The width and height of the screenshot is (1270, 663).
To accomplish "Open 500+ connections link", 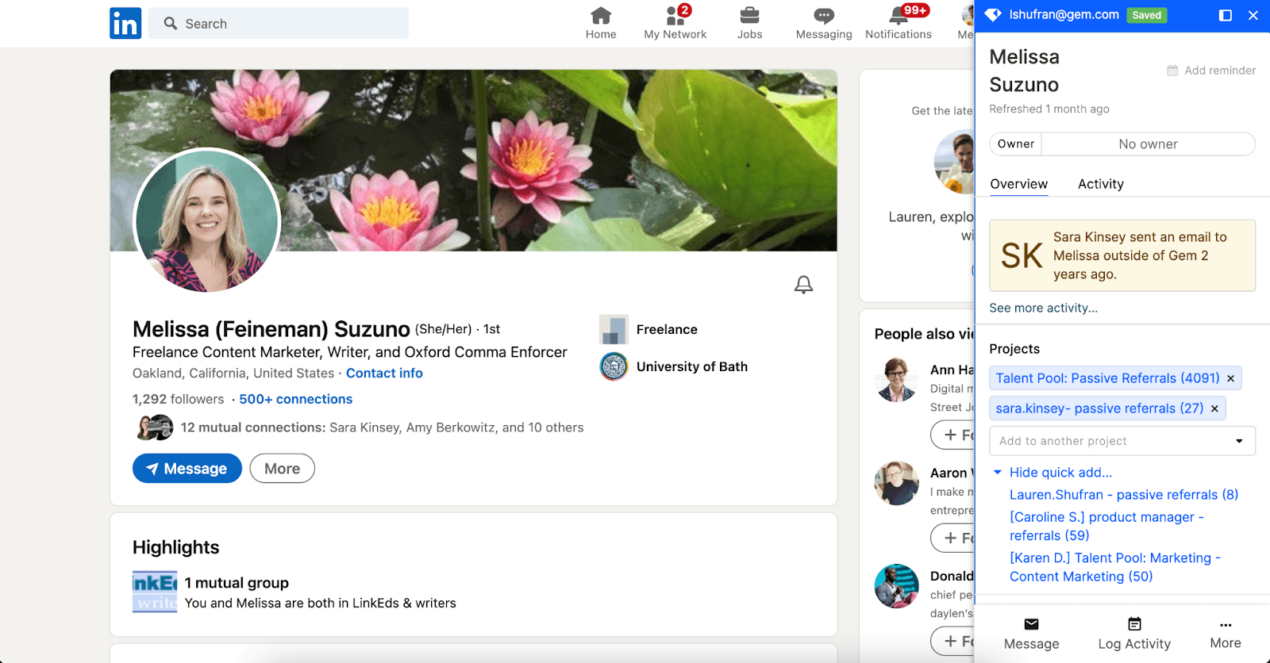I will coord(296,399).
